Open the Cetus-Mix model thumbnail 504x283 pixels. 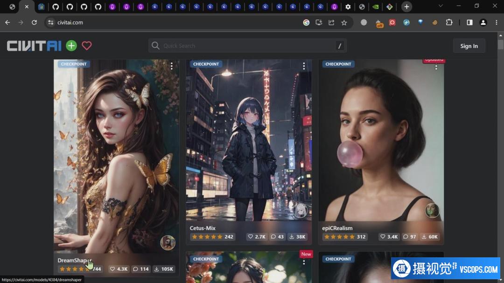248,140
